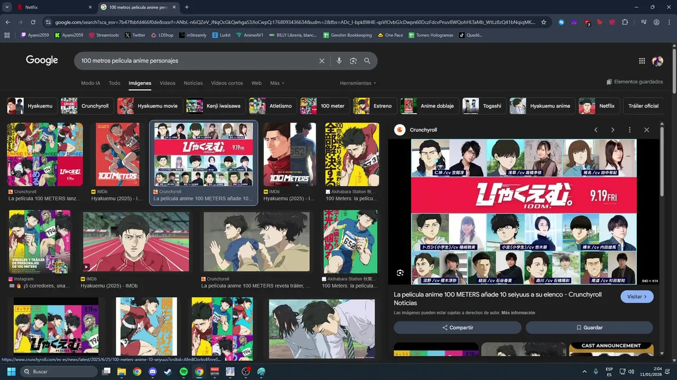Open Discord from the taskbar

pyautogui.click(x=153, y=372)
